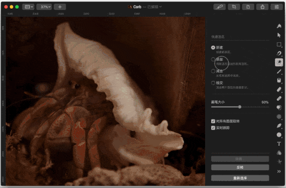
Task: Select the rectangular marquee selection tool
Action: [x=279, y=44]
